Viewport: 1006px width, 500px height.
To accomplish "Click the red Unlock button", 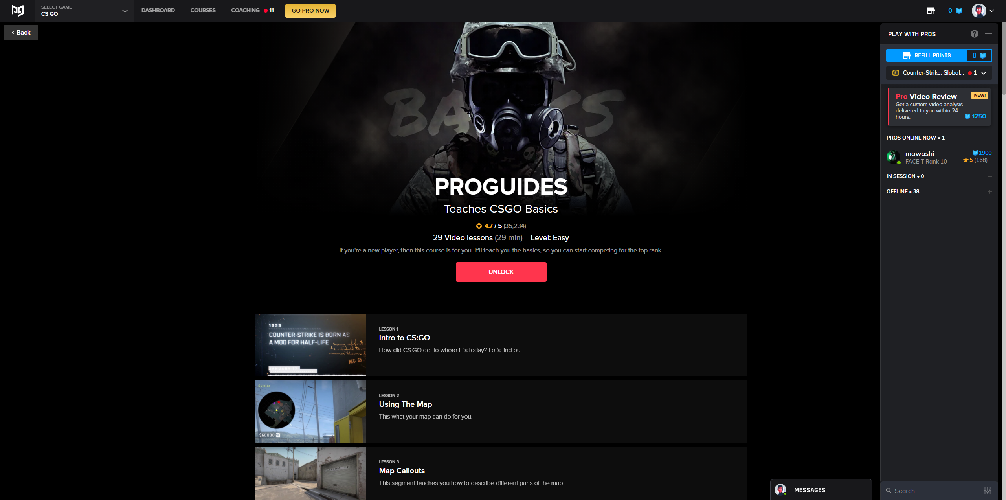I will [501, 272].
